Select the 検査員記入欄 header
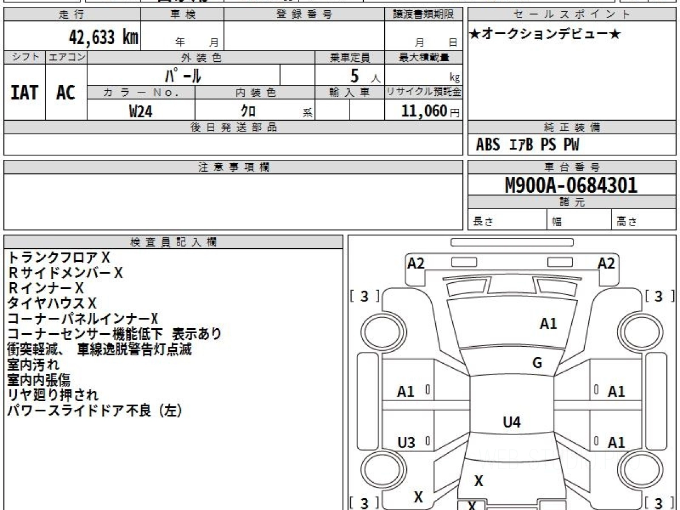The image size is (680, 510). click(173, 242)
